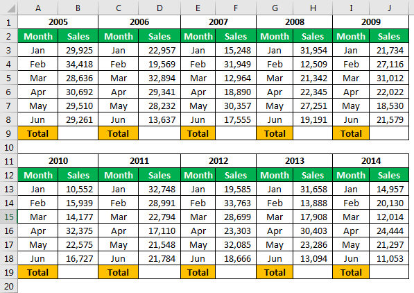The width and height of the screenshot is (414, 293).
Task: Select row 20 header
Action: pos(9,286)
